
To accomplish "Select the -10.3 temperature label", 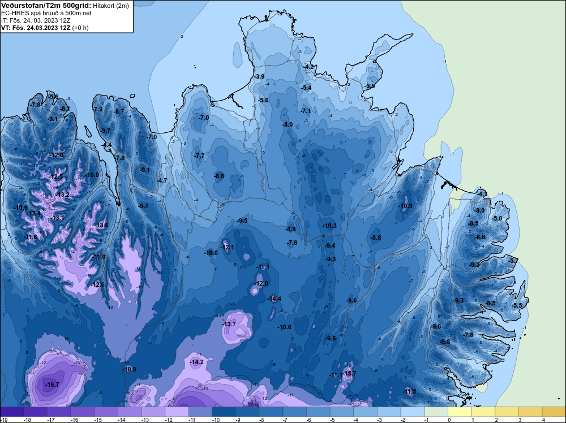I will point(329,226).
